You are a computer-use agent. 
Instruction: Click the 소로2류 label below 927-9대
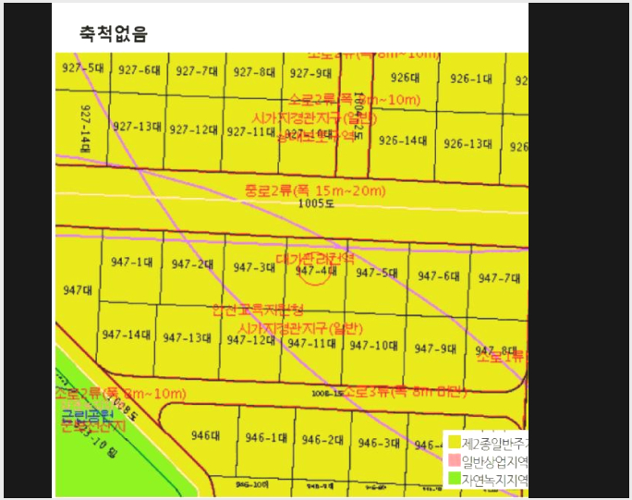tap(355, 99)
